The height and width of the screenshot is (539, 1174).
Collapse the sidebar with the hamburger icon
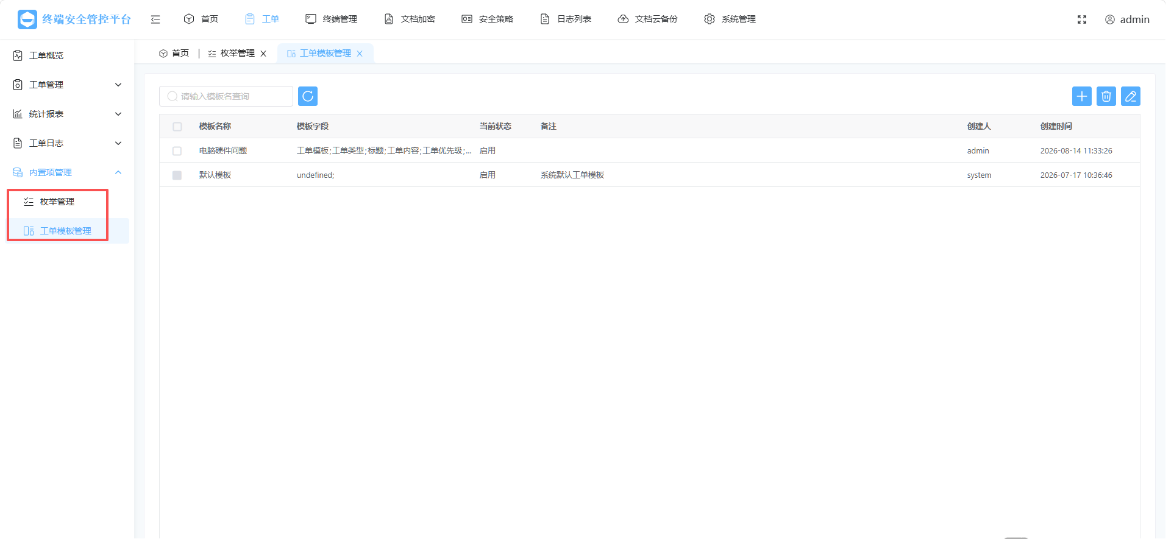pos(155,19)
